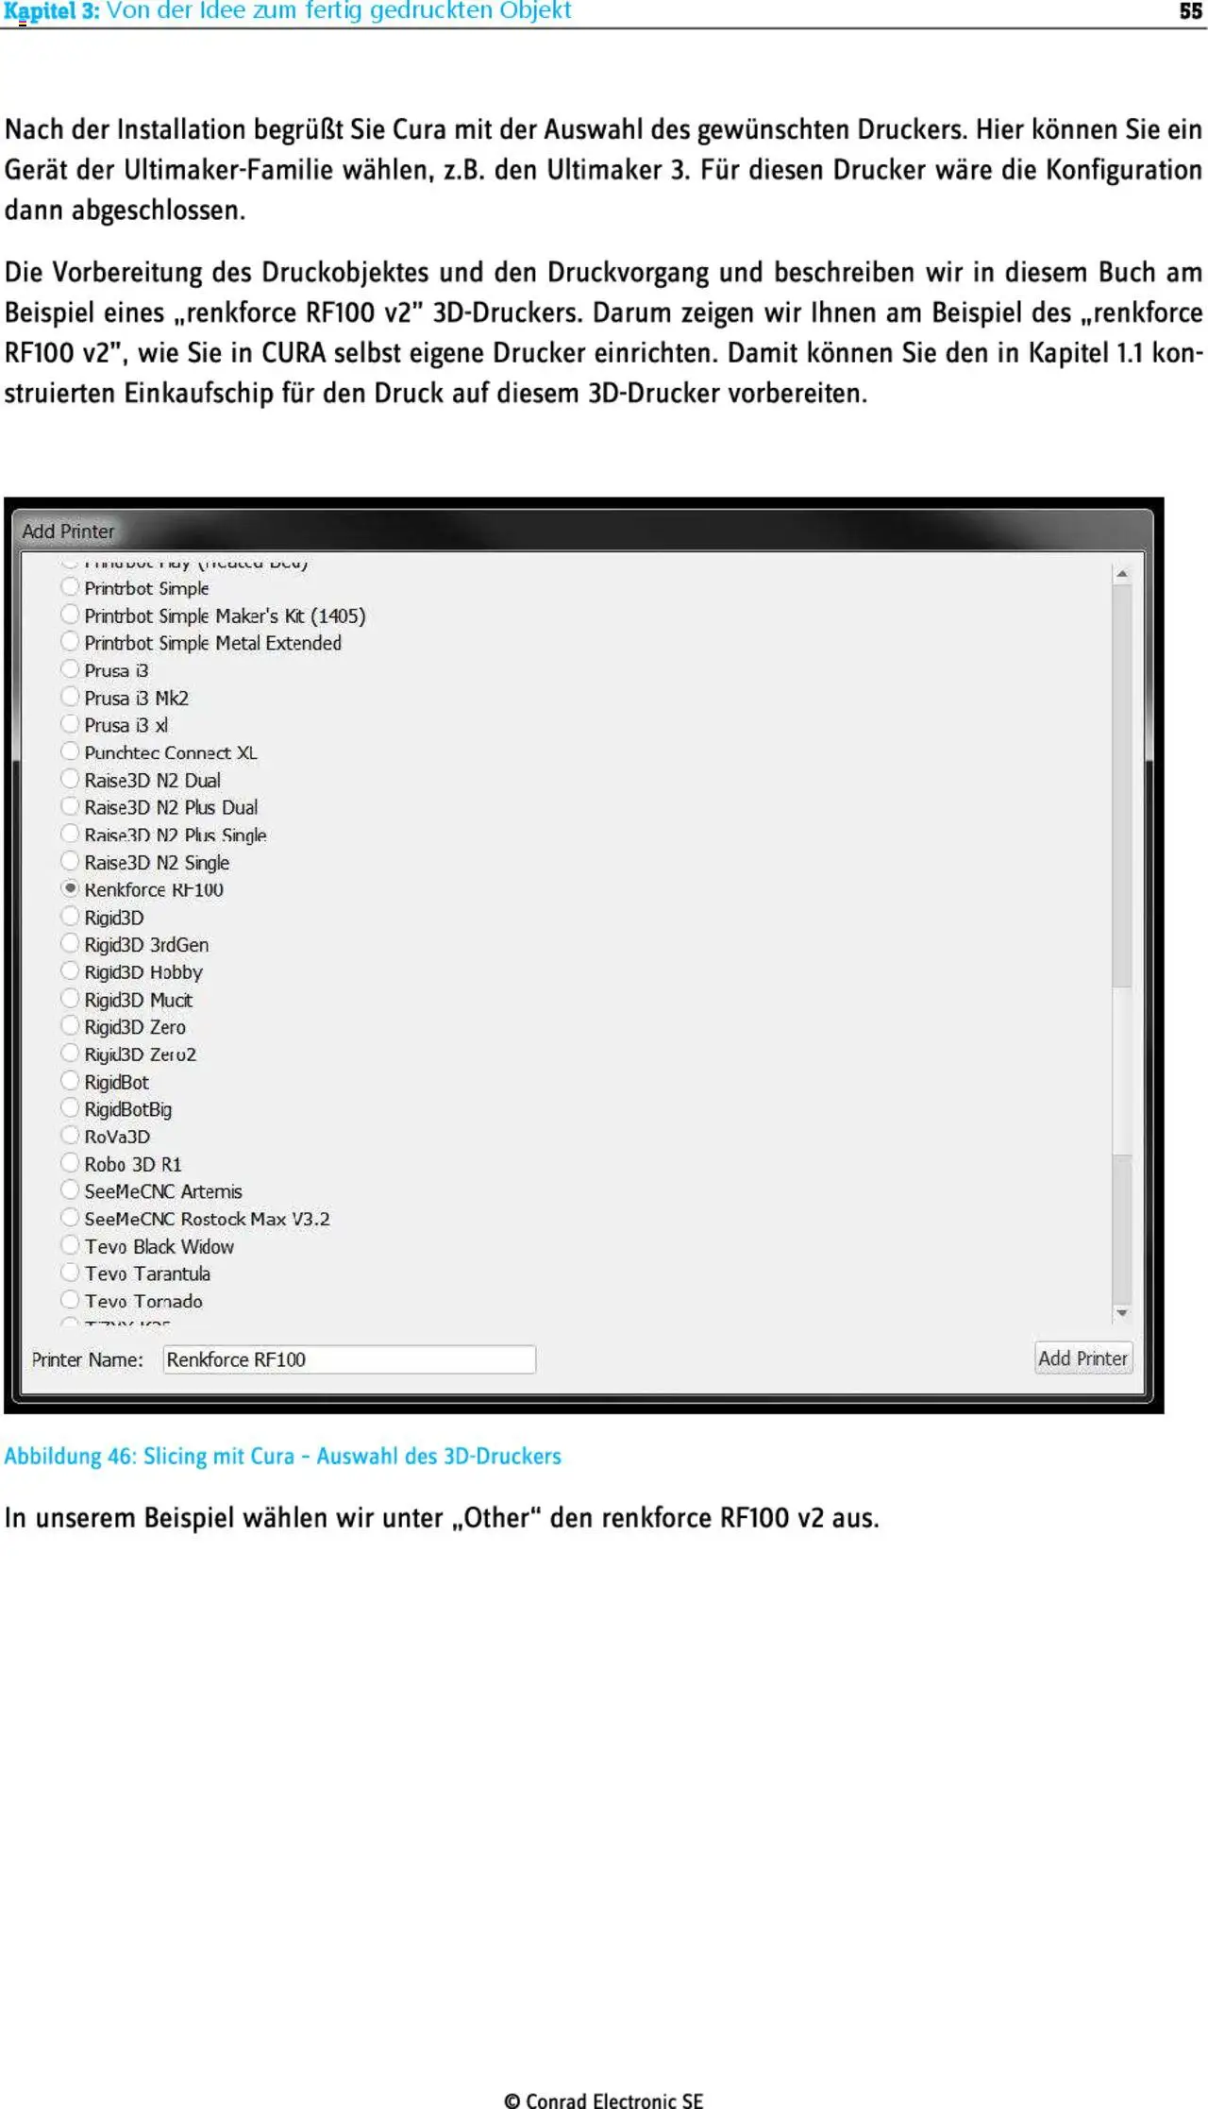1208x2109 pixels.
Task: Select the RigidBotBig radio button
Action: click(70, 1107)
